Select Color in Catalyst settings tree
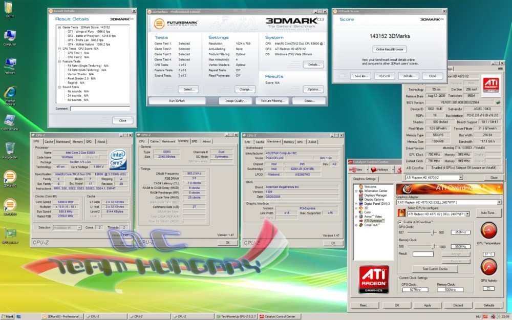The image size is (512, 320). coord(367,212)
